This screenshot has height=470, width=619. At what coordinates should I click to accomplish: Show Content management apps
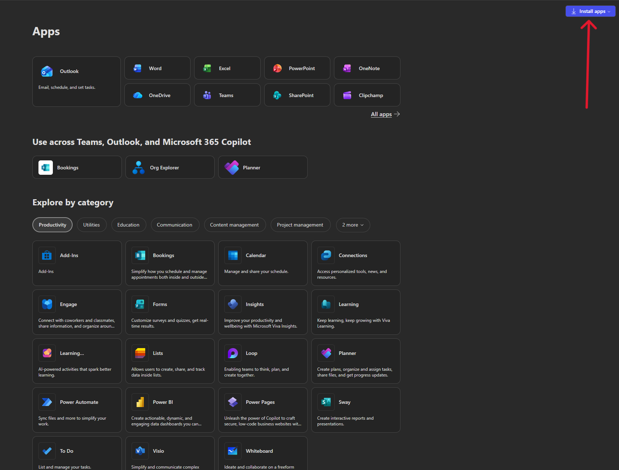click(x=235, y=225)
